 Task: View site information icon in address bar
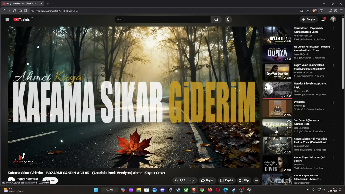[x=32, y=11]
